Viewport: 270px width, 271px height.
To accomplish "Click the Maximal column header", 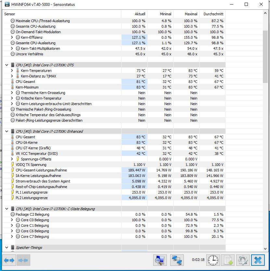I will (186, 14).
